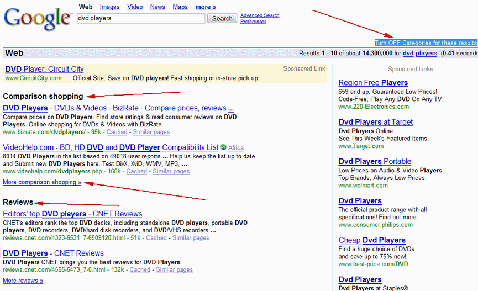Click www.best-price.com/DVD URL text

(373, 264)
